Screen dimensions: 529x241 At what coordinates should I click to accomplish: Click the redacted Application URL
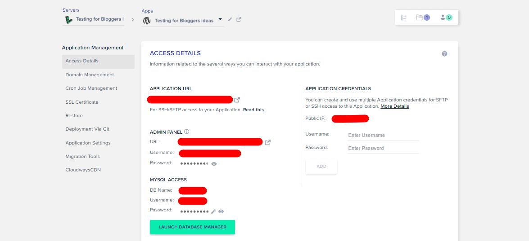click(190, 100)
